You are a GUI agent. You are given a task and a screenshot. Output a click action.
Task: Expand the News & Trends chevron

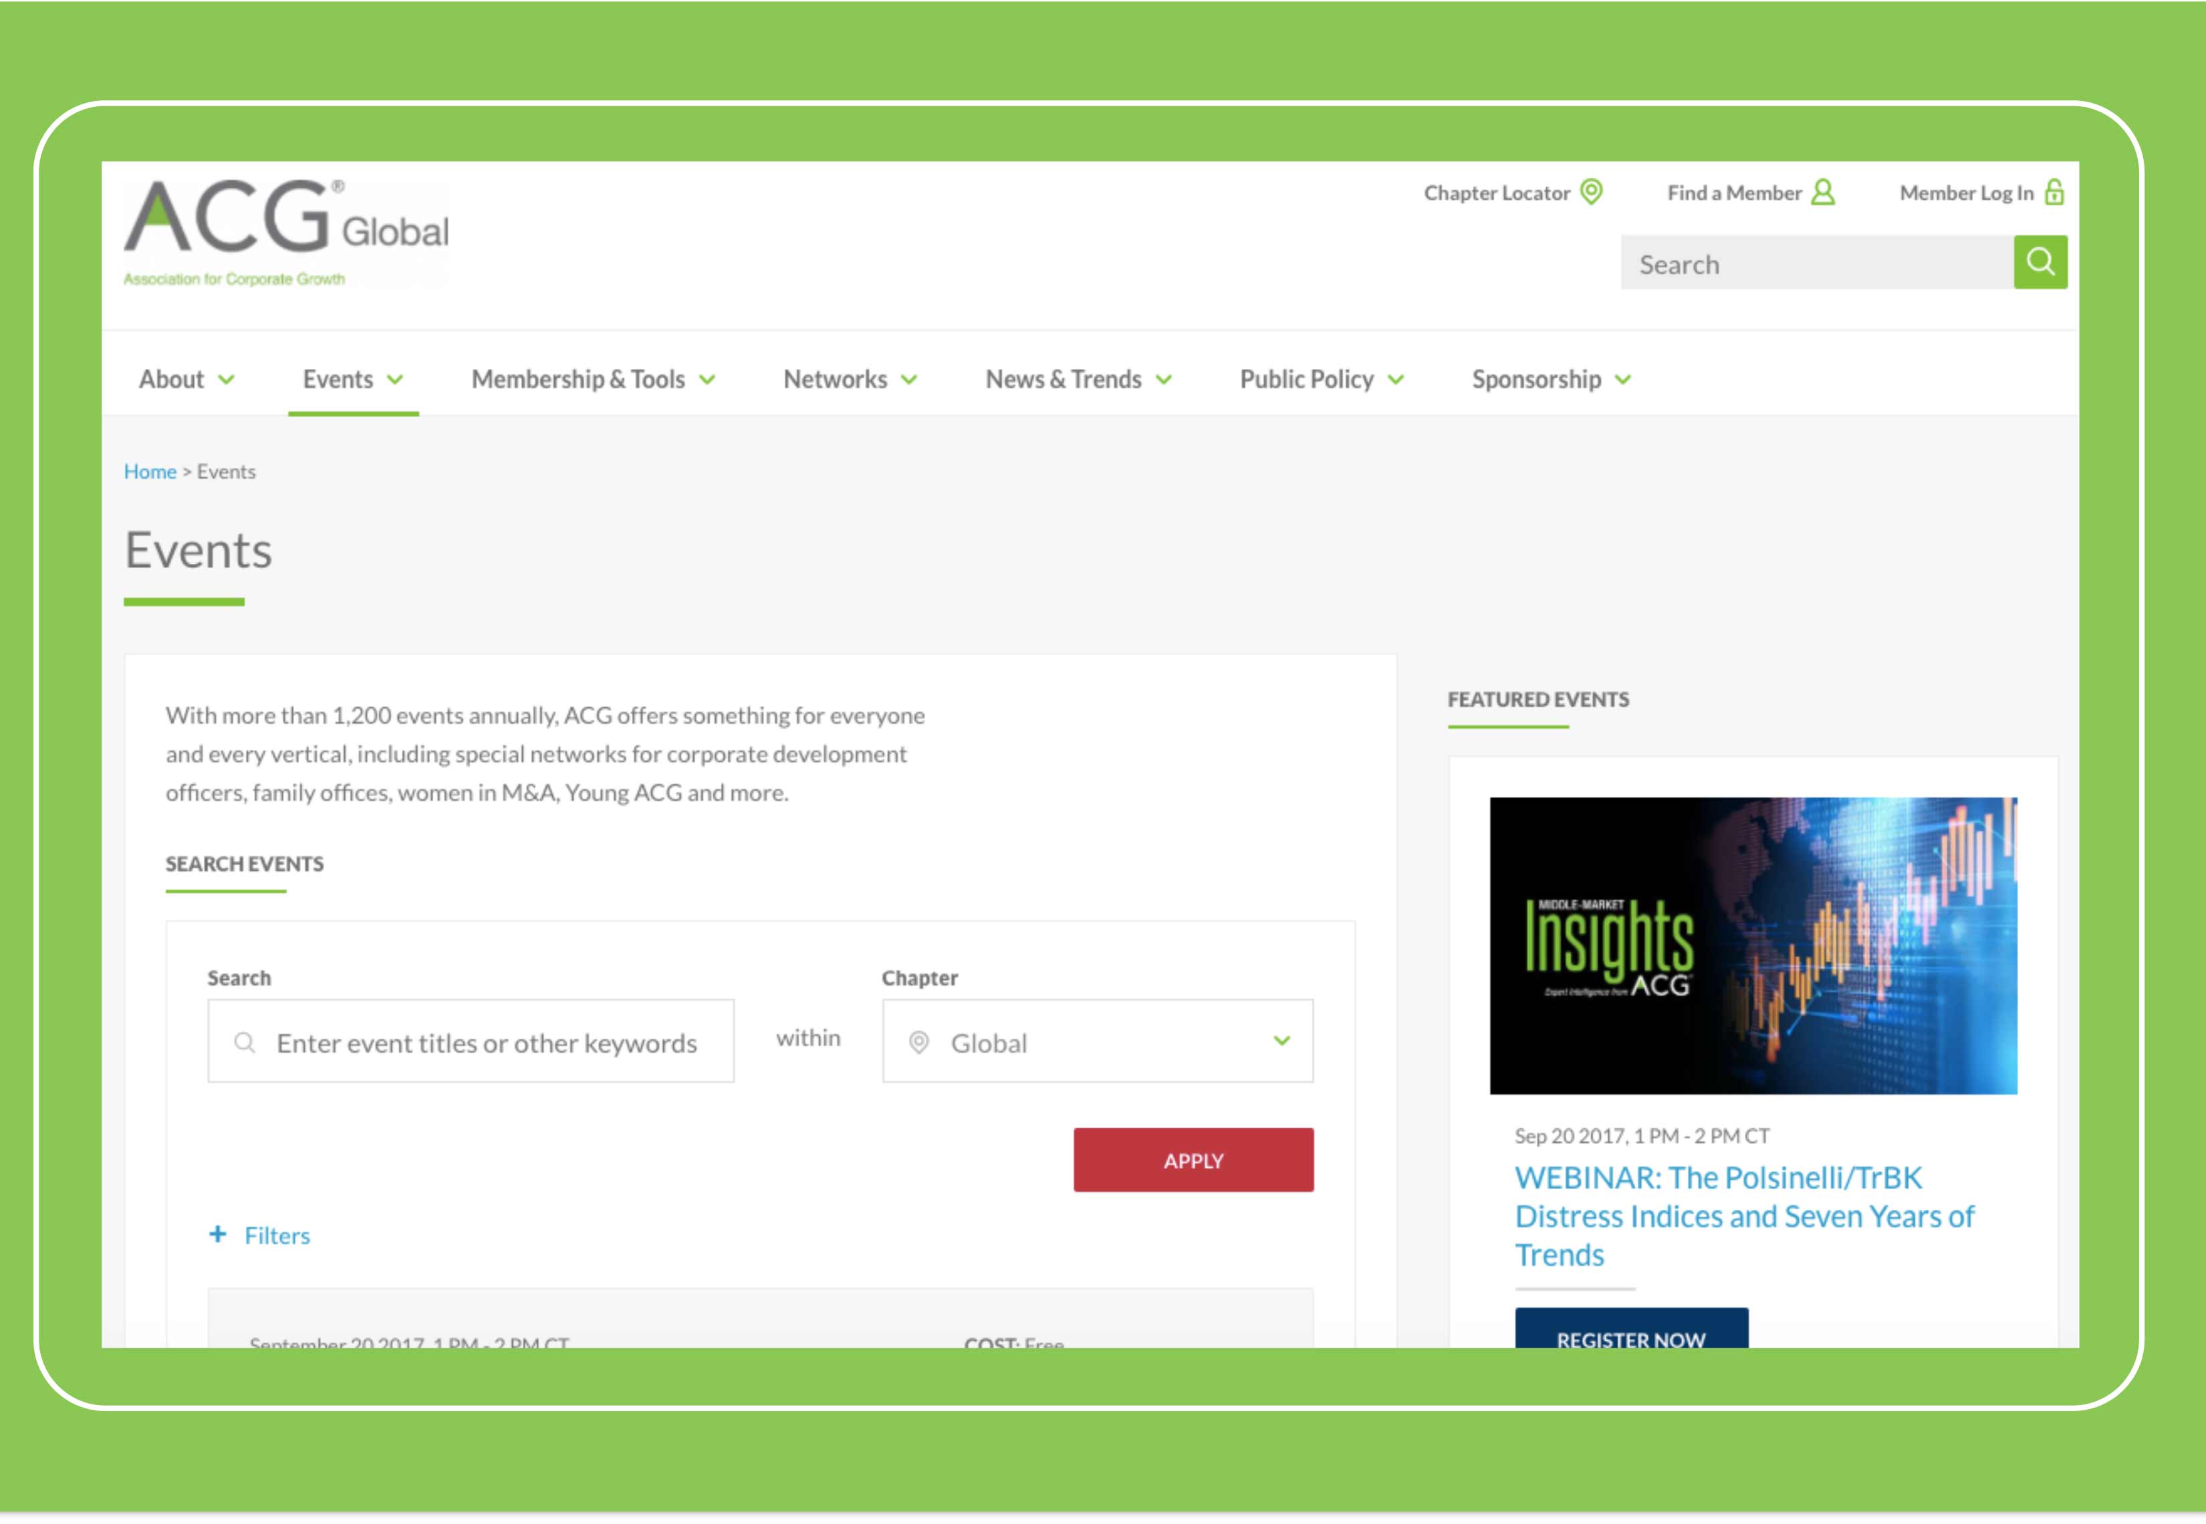click(x=1164, y=380)
